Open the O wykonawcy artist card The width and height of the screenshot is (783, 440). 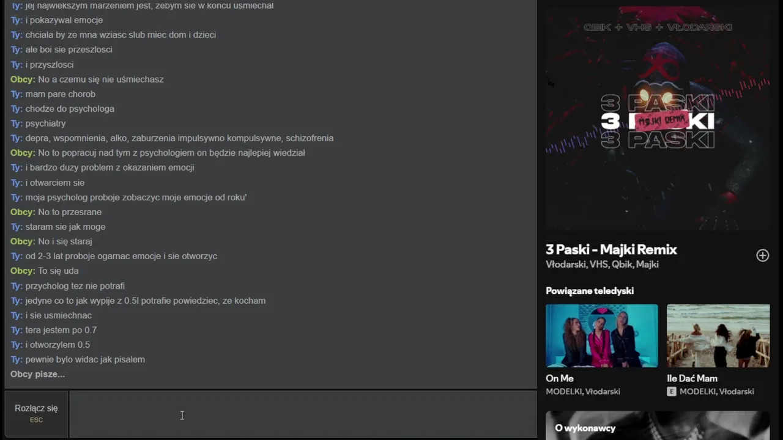pos(658,425)
